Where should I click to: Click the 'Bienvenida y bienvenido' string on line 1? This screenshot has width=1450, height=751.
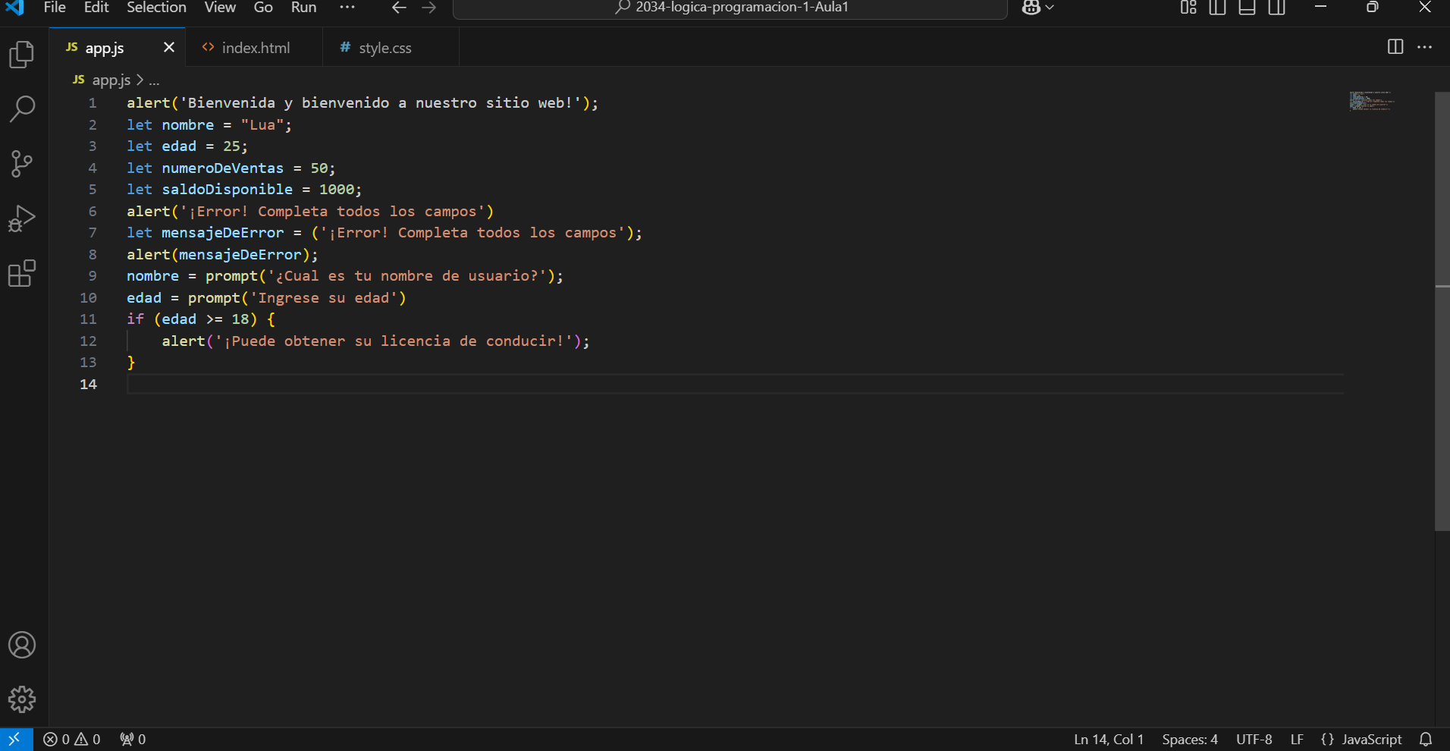[381, 103]
